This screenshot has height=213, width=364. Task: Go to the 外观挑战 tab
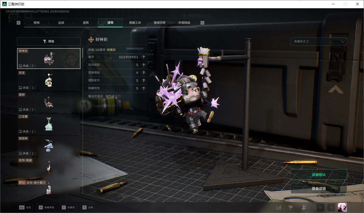[x=184, y=23]
